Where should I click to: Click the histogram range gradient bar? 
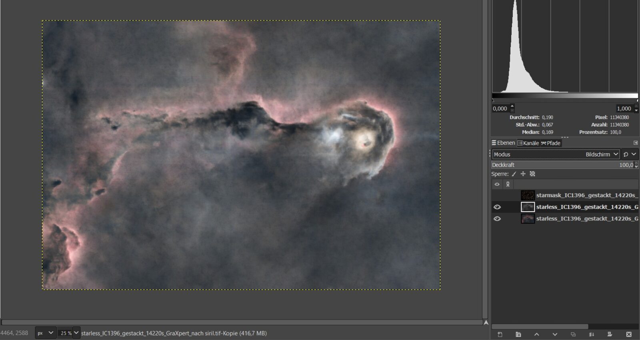[565, 96]
